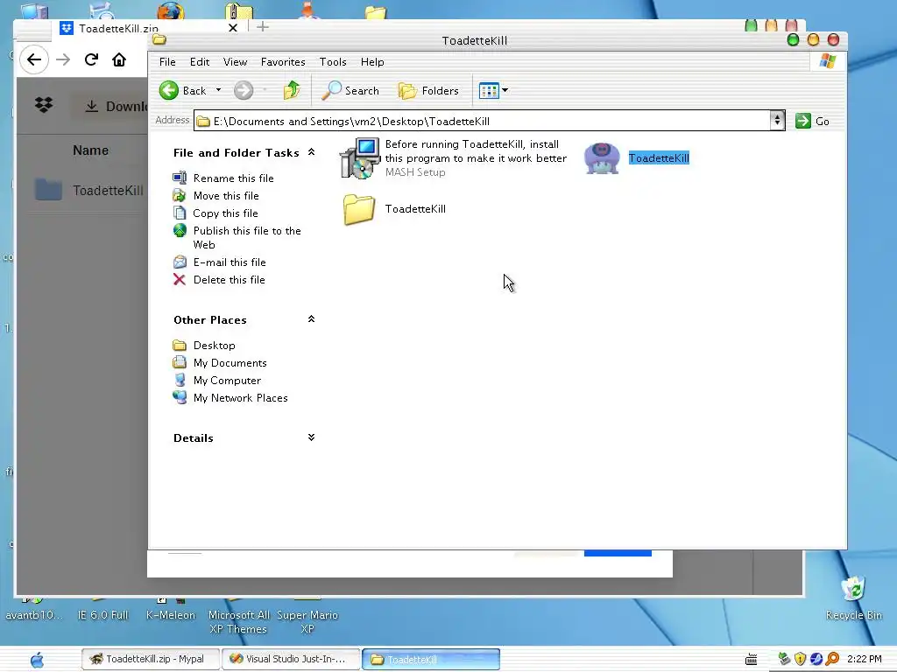Select the ToadetteKill yellow folder
The image size is (897, 672).
359,209
